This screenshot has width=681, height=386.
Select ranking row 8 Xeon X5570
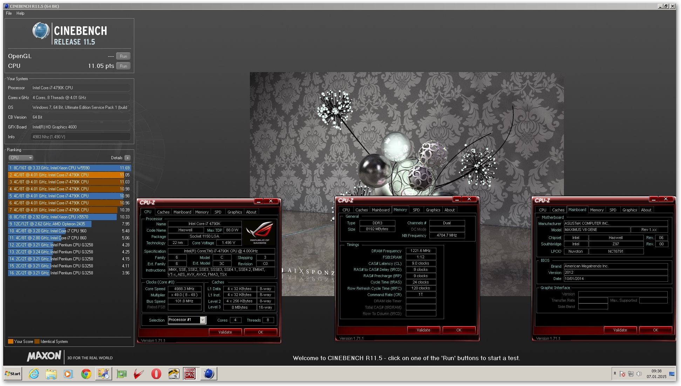point(69,217)
